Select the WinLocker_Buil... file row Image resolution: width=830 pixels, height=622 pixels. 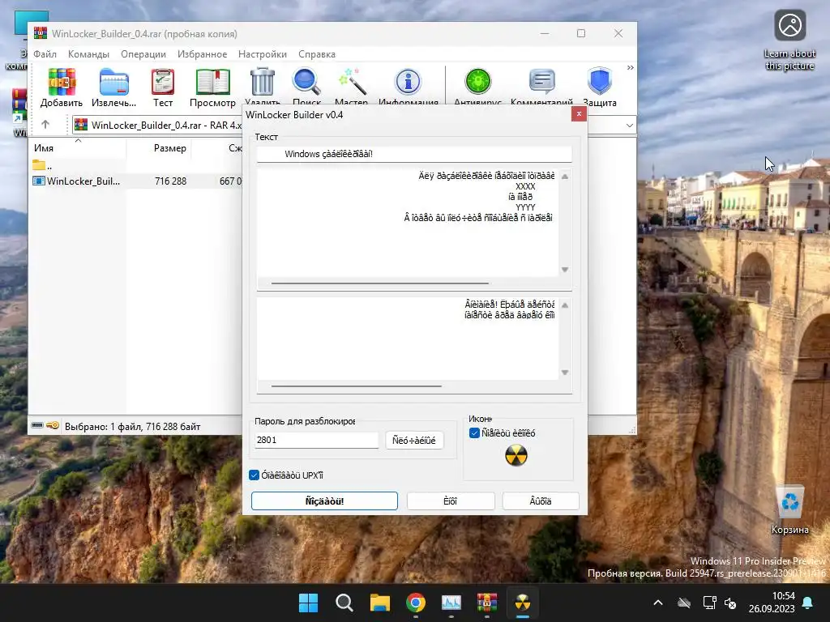tap(135, 181)
